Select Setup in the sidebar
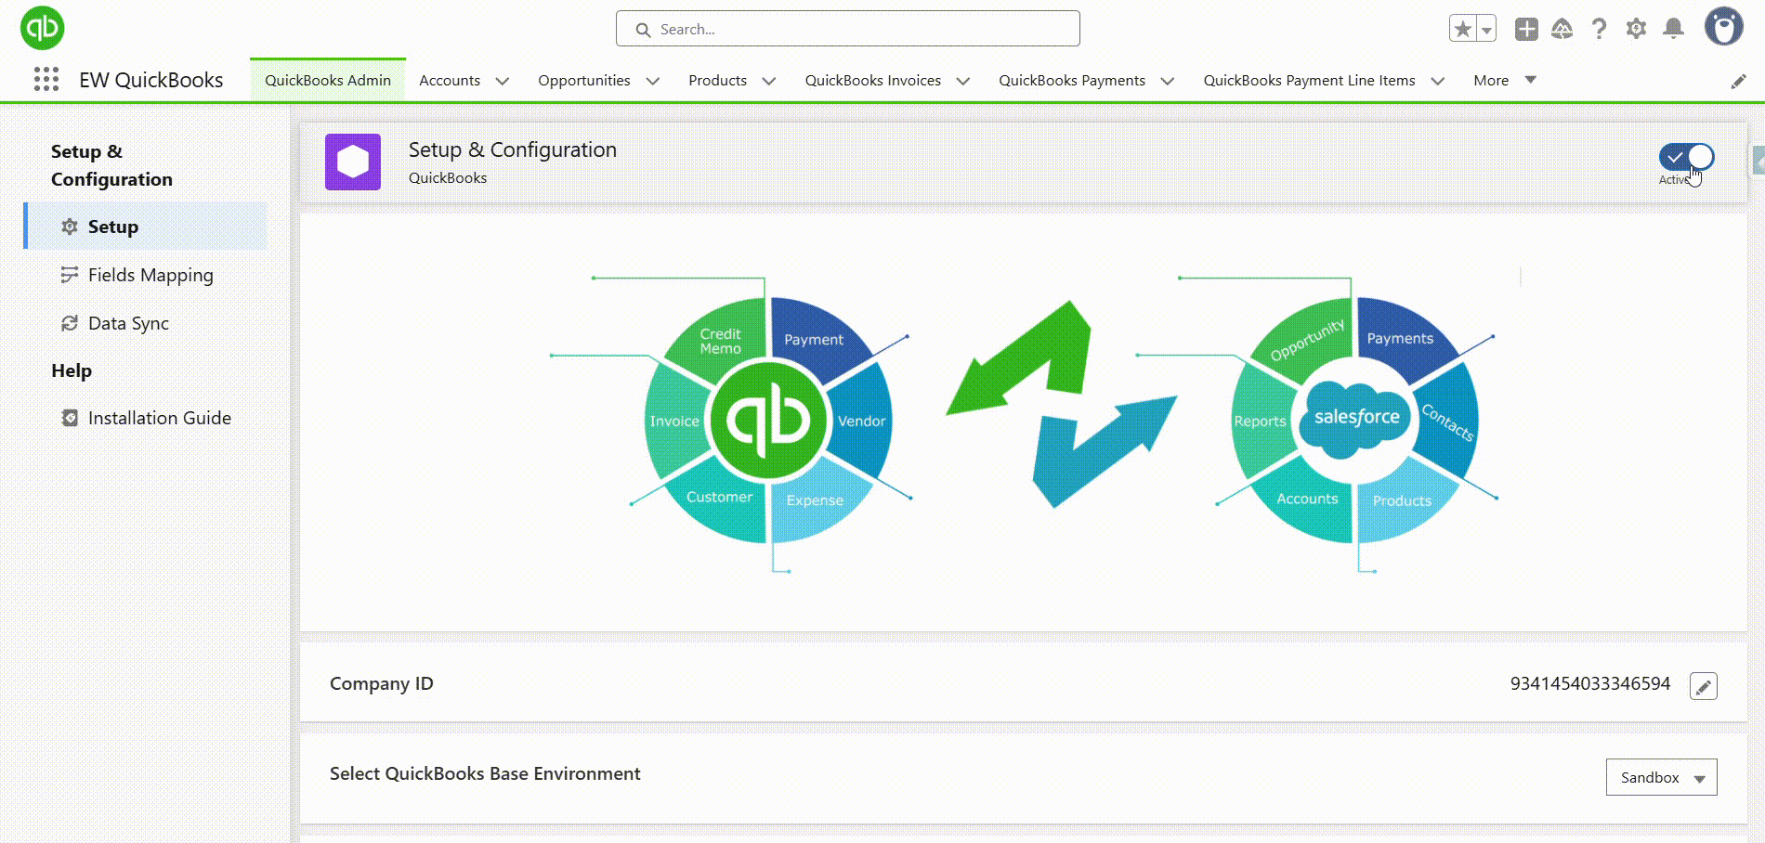This screenshot has width=1765, height=843. coord(146,227)
